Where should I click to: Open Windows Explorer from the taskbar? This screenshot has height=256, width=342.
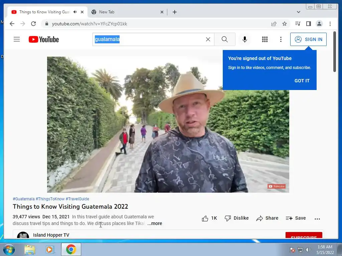[x=30, y=250]
